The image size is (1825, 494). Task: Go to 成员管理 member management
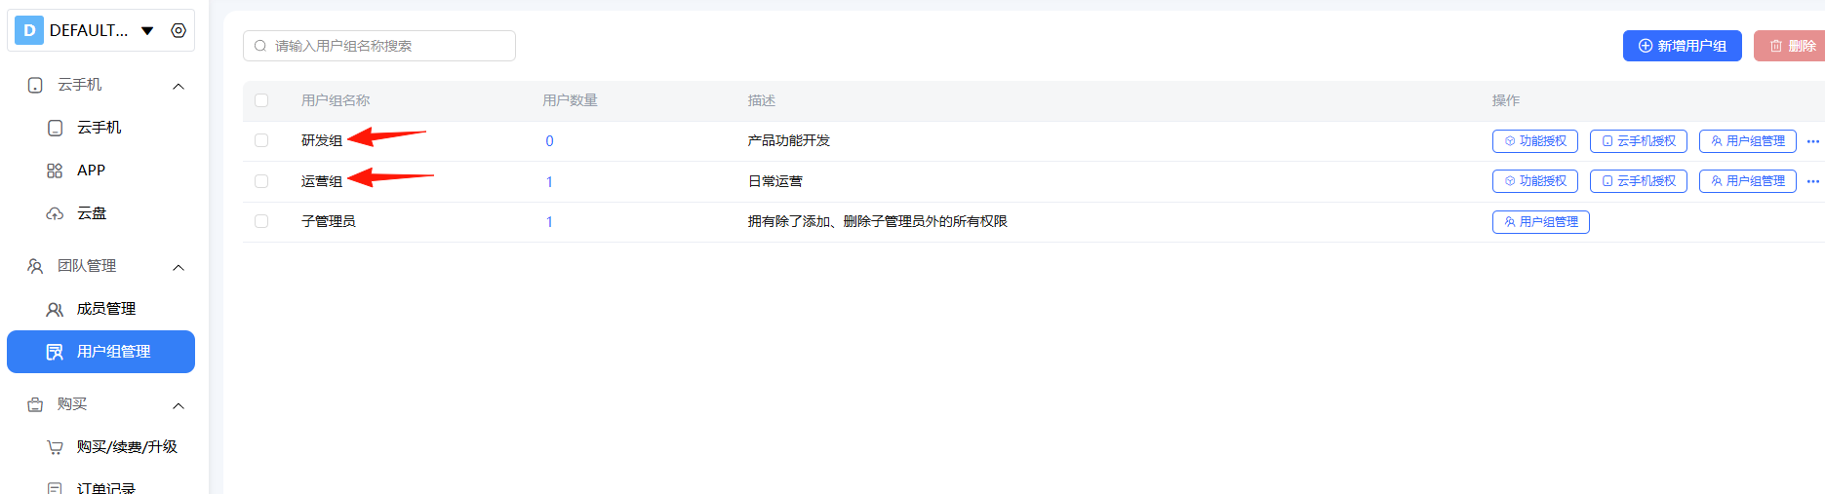105,309
